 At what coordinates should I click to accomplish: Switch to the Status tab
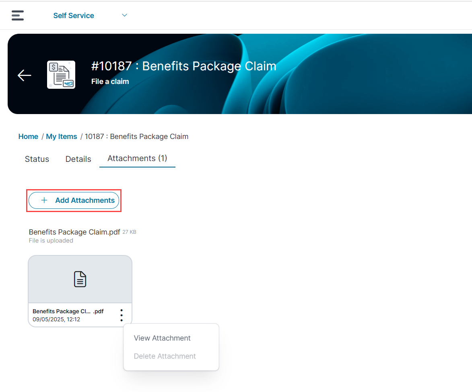tap(37, 159)
